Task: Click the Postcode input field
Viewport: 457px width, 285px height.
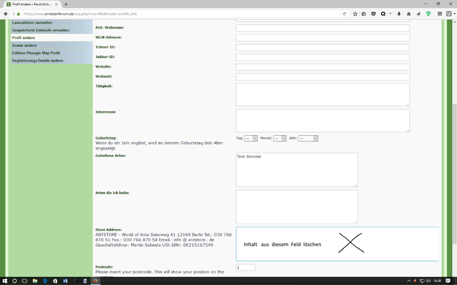Action: [245, 268]
